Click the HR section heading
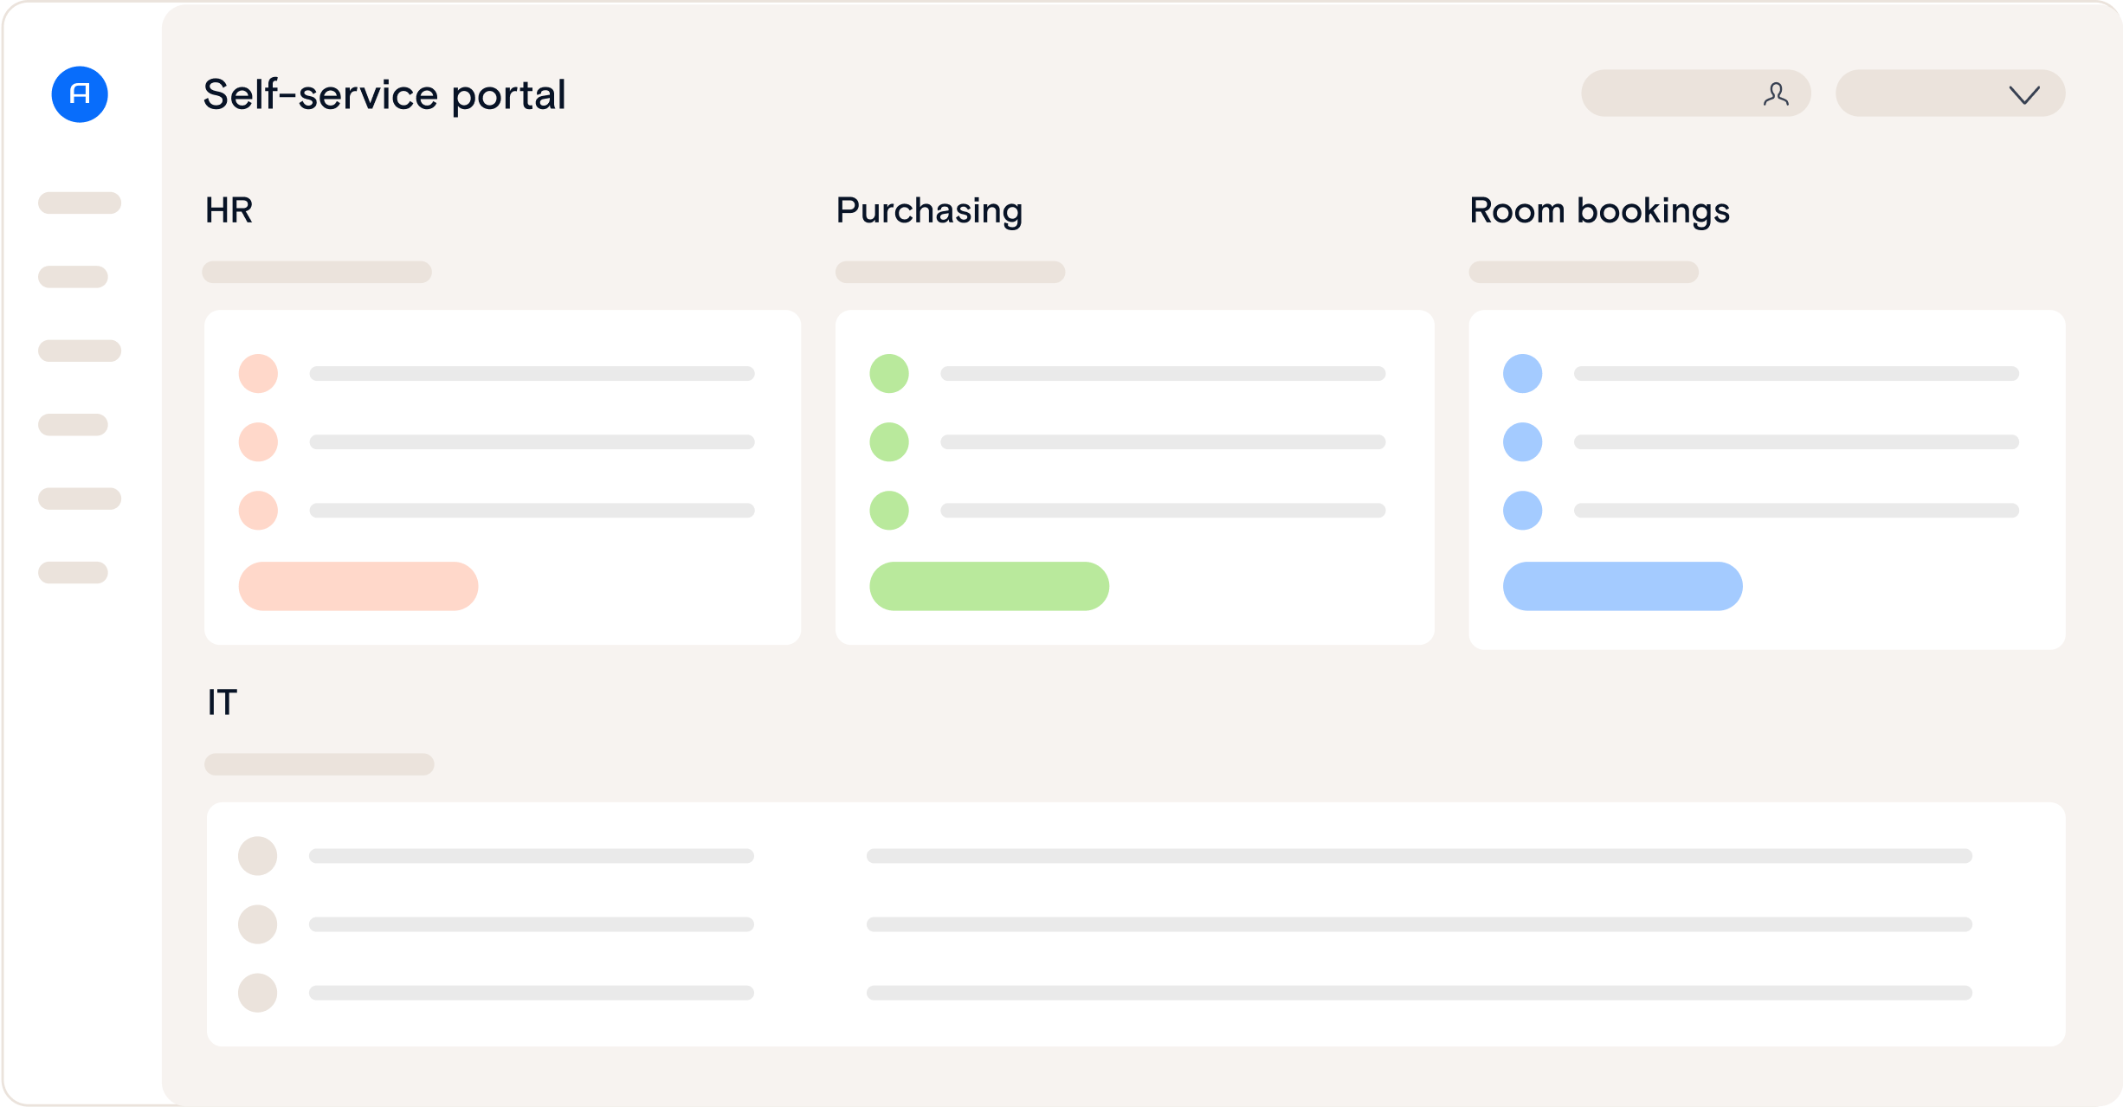 [229, 210]
